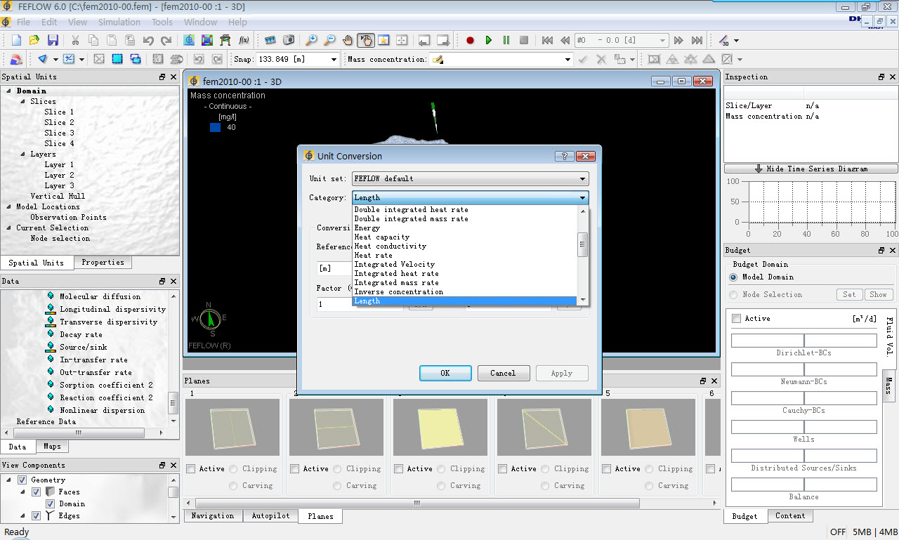Click OK in Unit Conversion dialog
Viewport: 899px width, 540px height.
(x=445, y=373)
